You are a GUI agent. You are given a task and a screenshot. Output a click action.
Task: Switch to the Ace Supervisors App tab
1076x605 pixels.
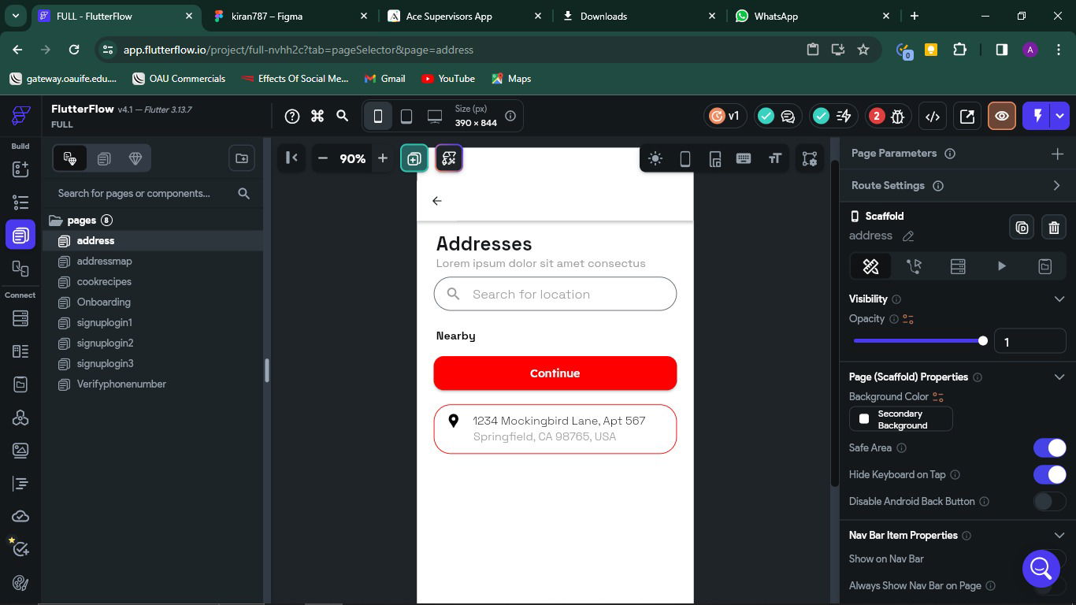(448, 16)
